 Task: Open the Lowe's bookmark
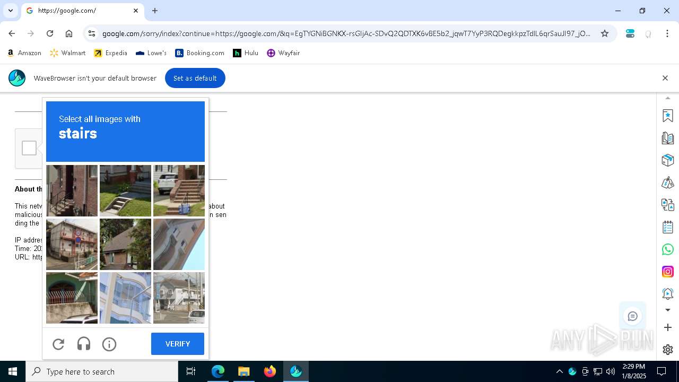151,53
